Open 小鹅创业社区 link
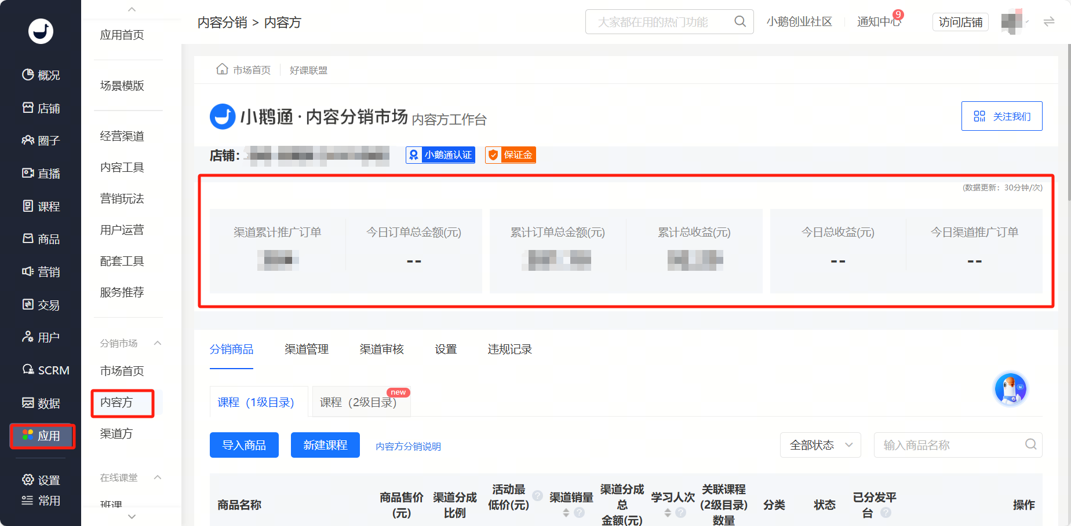The width and height of the screenshot is (1071, 526). [x=799, y=22]
